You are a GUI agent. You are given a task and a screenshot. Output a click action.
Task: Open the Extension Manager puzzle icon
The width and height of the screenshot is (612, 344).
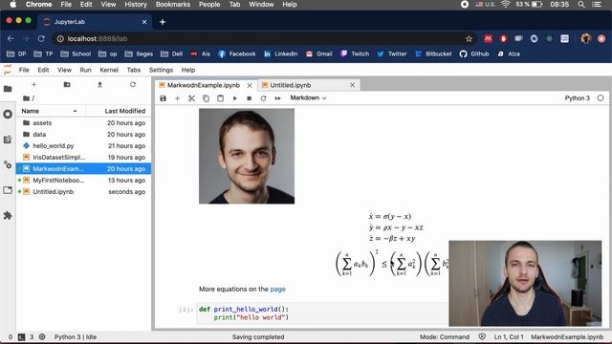point(8,215)
